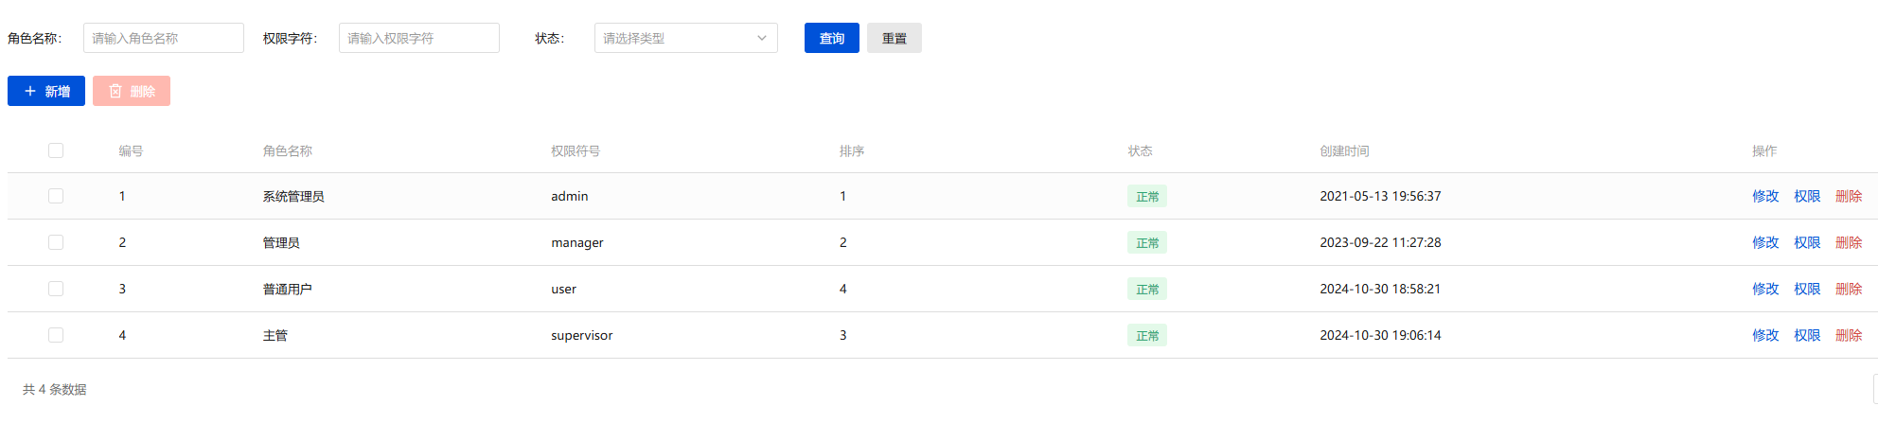Viewport: 1878px width, 441px height.
Task: Click 删除 link for the user role
Action: pyautogui.click(x=1848, y=289)
